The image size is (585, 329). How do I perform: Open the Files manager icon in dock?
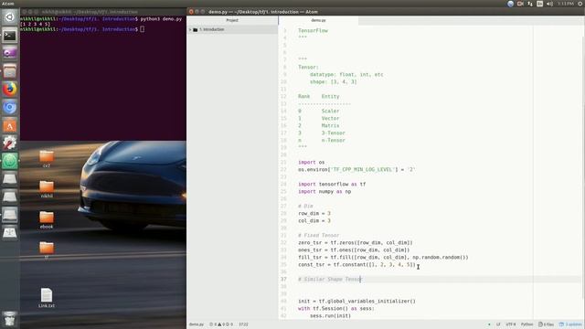(10, 71)
